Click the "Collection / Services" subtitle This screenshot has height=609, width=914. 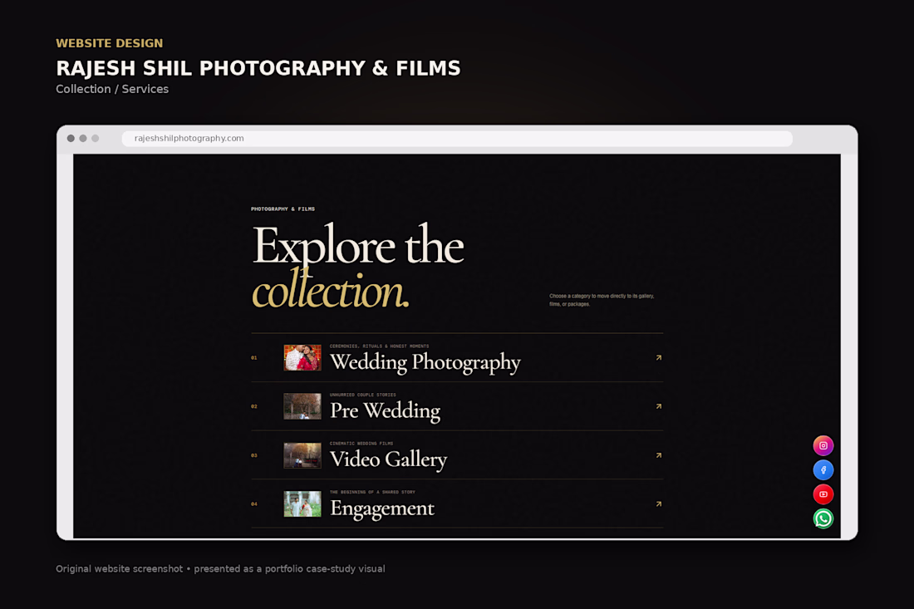tap(112, 89)
